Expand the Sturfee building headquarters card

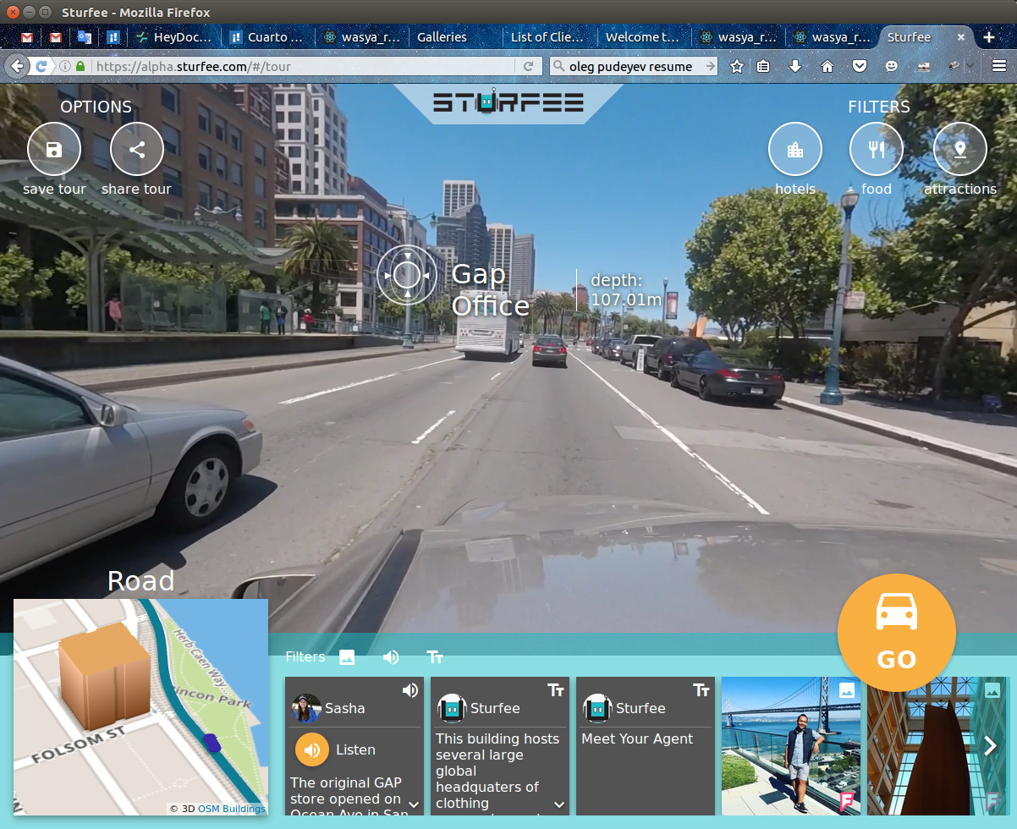pyautogui.click(x=559, y=804)
